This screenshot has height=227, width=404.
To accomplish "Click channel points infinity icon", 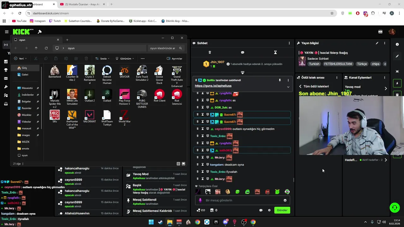I will (x=201, y=210).
